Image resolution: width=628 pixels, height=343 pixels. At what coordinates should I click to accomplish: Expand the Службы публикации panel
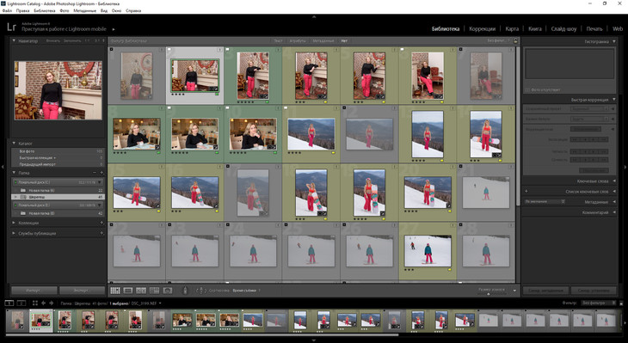14,233
